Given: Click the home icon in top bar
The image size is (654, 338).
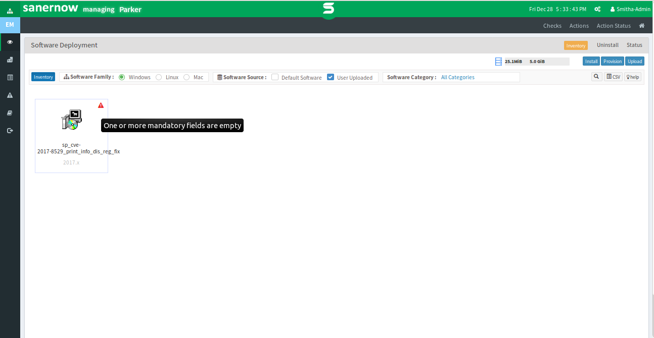Looking at the screenshot, I should pos(642,25).
